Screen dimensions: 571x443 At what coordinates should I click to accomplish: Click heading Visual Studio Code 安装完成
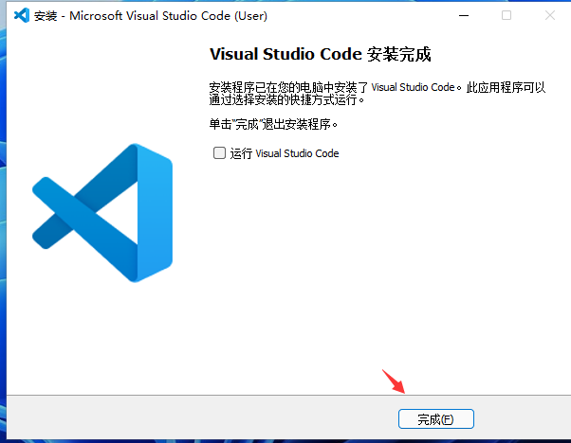[321, 55]
